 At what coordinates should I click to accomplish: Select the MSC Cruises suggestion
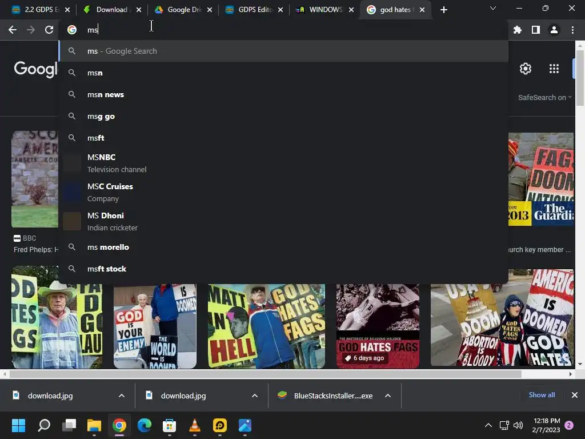click(283, 192)
